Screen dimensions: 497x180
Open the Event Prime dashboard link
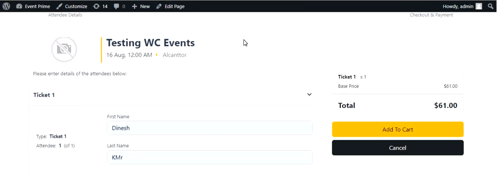click(x=33, y=6)
